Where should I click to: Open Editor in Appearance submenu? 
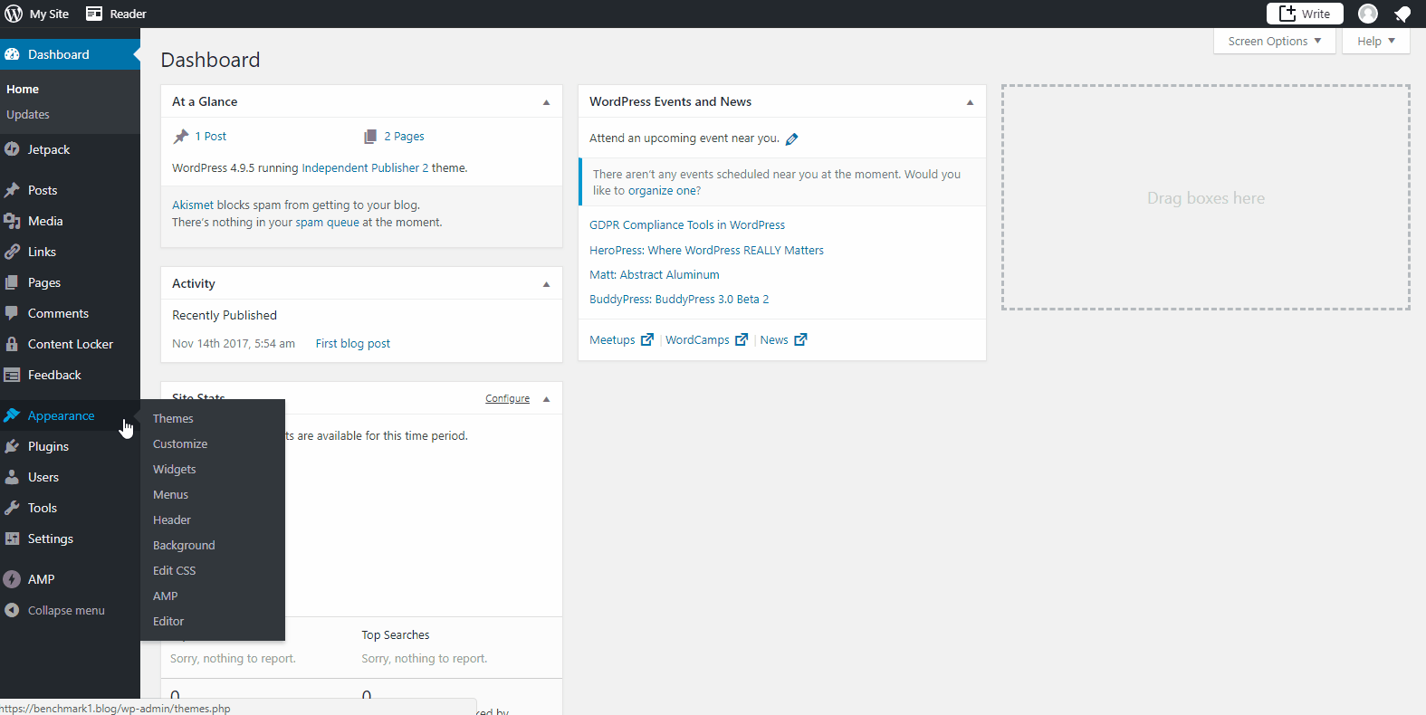point(168,621)
